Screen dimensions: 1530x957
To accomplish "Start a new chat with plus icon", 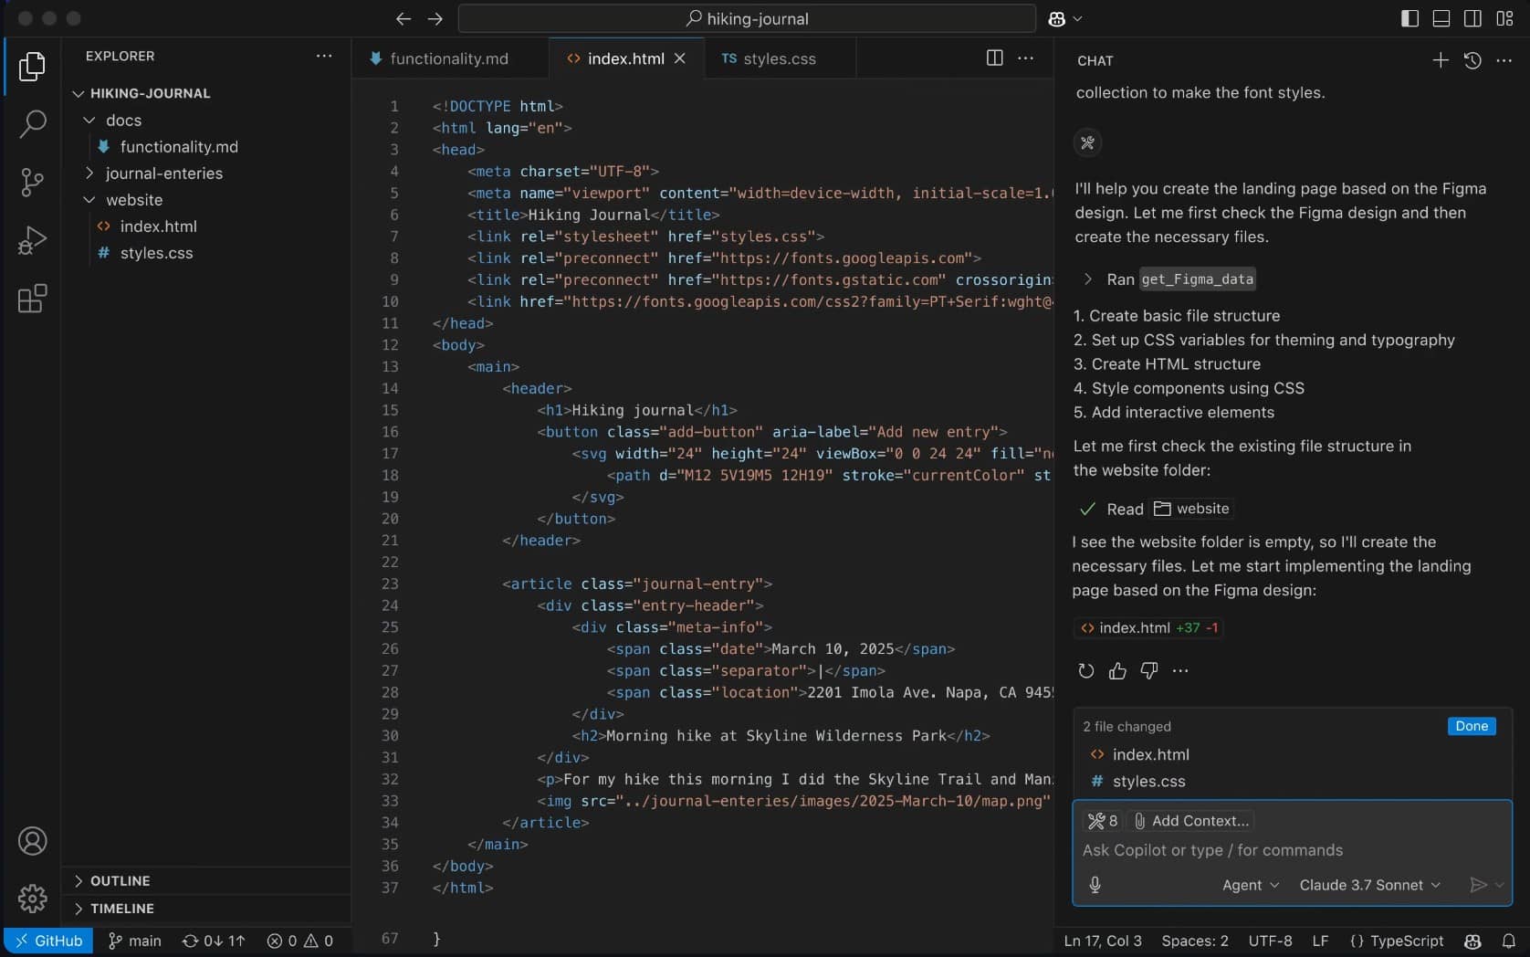I will coord(1441,60).
